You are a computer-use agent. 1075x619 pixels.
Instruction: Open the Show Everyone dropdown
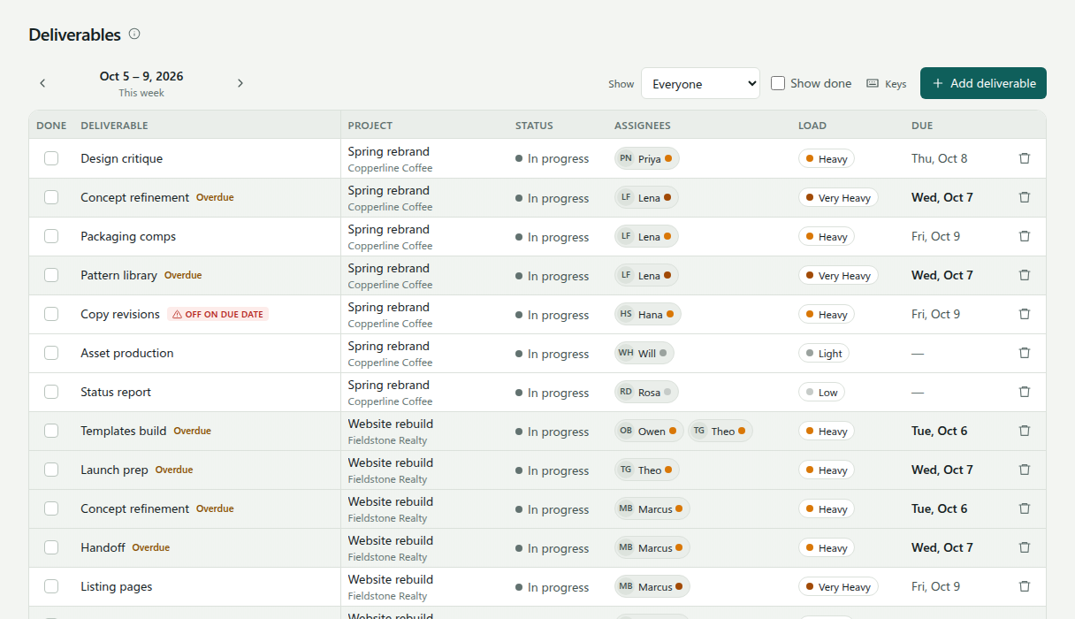700,83
